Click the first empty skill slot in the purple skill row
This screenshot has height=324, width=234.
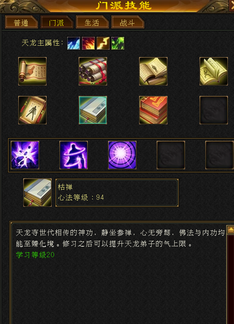[171, 155]
